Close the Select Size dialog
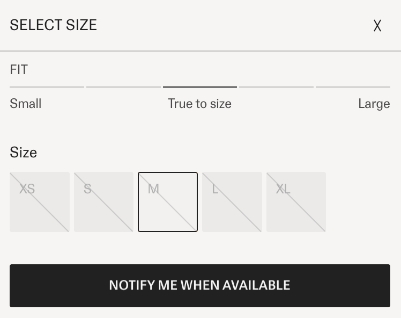The width and height of the screenshot is (401, 318). [377, 26]
